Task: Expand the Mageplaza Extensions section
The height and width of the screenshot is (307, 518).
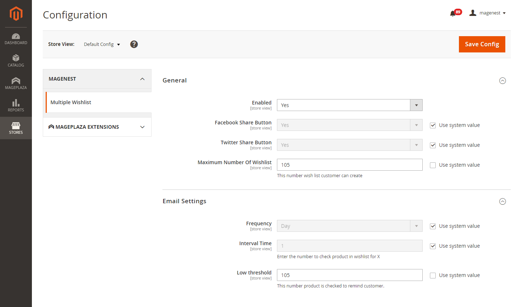Action: click(x=97, y=127)
